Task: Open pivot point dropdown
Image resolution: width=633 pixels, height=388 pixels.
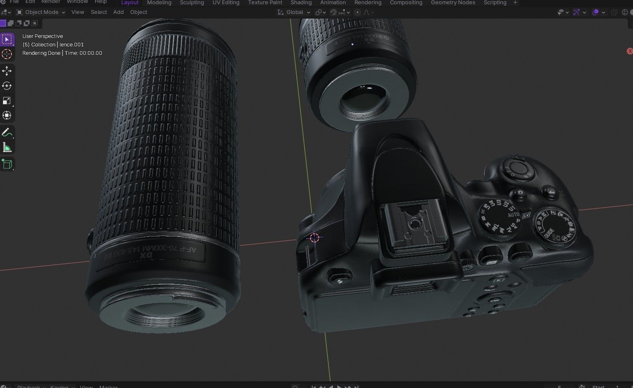Action: pyautogui.click(x=321, y=12)
